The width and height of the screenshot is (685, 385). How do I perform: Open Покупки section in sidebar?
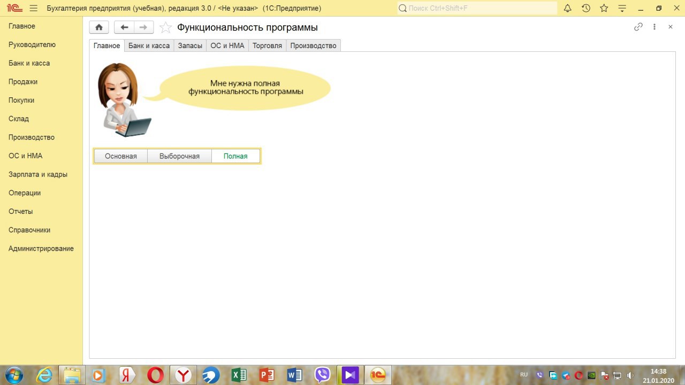[x=21, y=100]
